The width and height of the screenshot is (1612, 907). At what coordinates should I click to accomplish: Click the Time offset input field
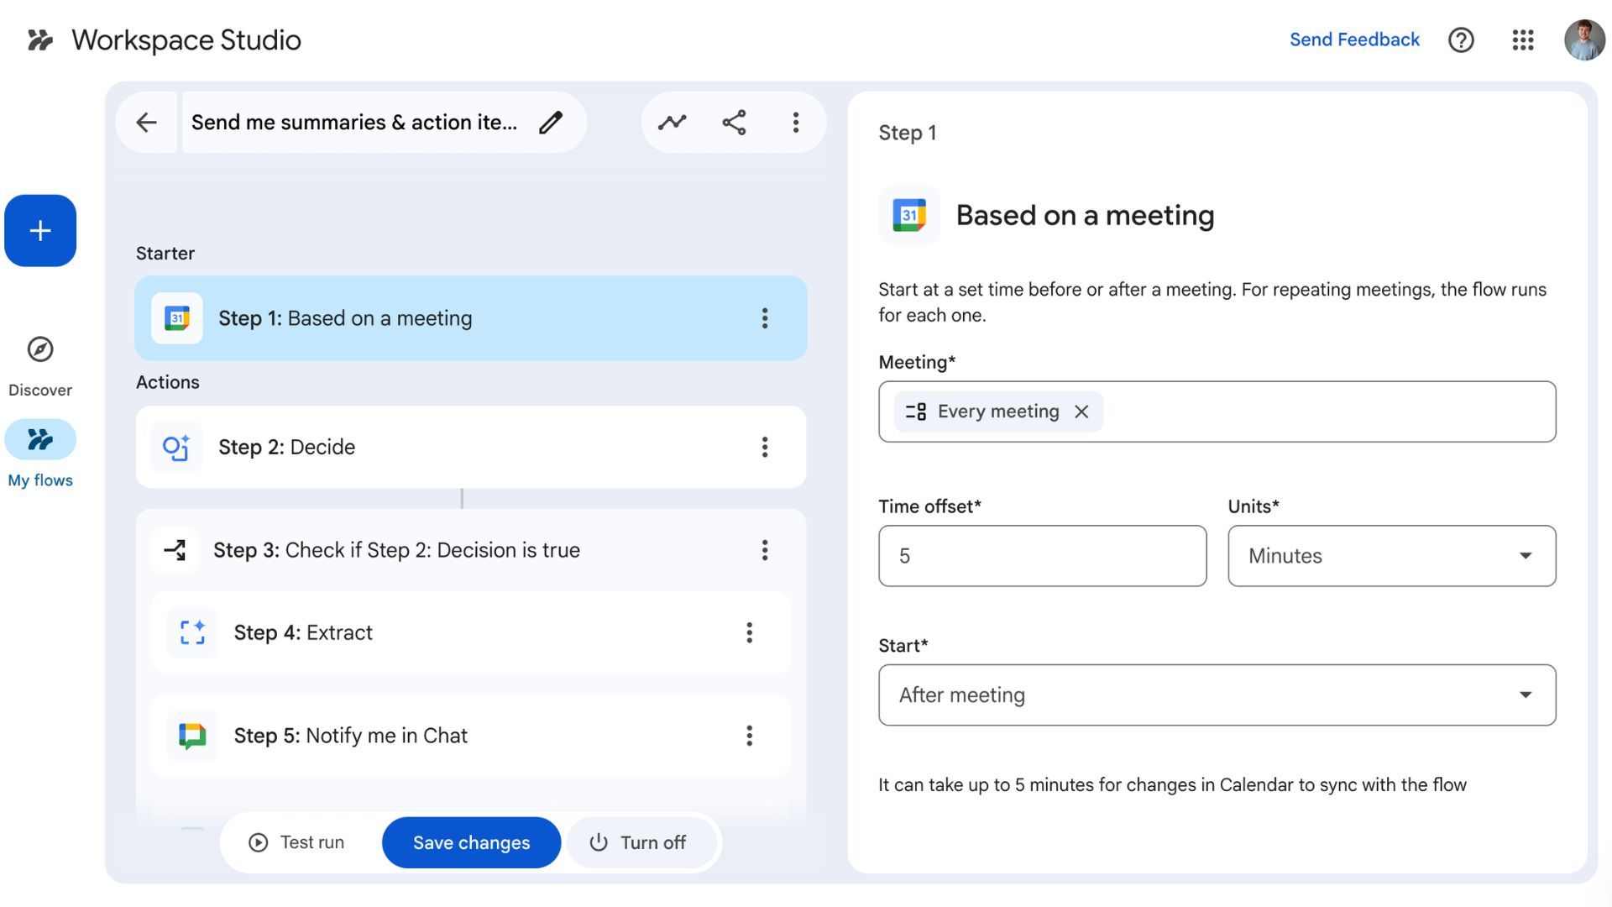[x=1042, y=556]
